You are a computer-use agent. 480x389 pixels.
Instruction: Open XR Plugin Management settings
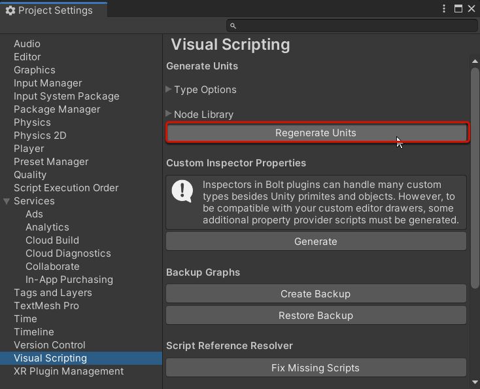(69, 371)
